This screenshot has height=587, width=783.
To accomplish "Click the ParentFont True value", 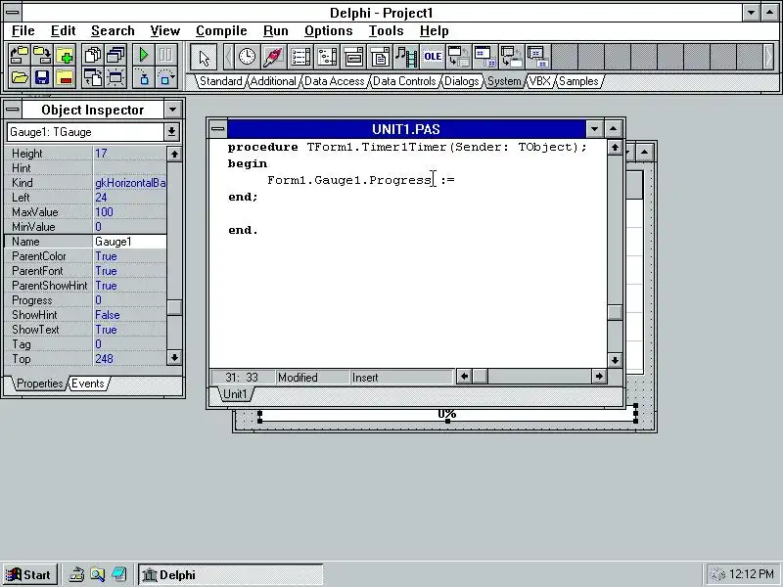I will pos(130,271).
